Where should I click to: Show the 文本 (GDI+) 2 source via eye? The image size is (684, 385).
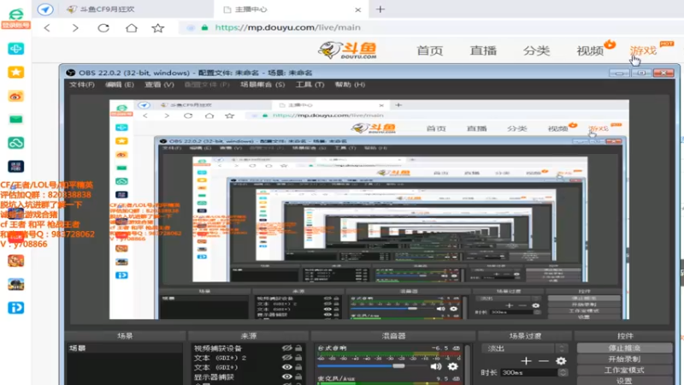tap(286, 358)
